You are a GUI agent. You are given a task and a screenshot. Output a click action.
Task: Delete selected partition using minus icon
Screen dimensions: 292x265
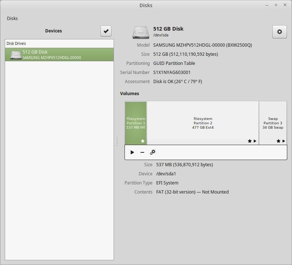[x=142, y=152]
